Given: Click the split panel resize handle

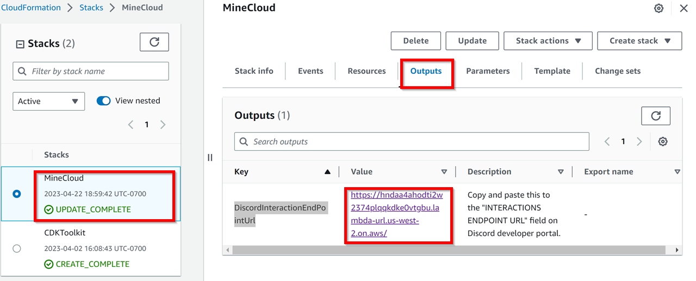Looking at the screenshot, I should 210,157.
